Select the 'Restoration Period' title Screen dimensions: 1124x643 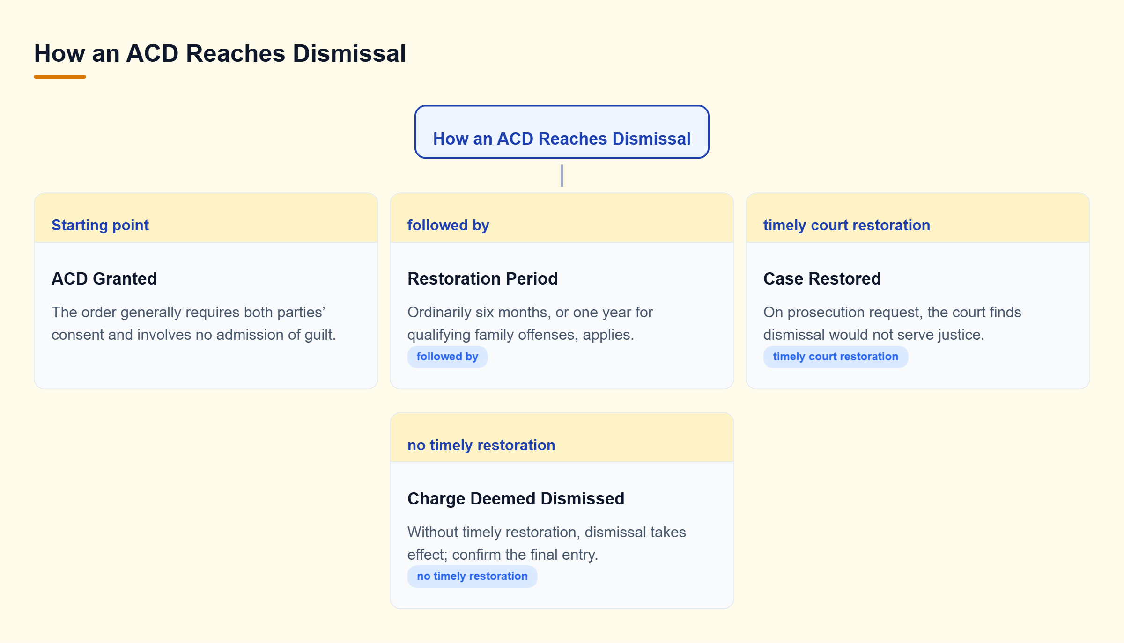click(482, 278)
